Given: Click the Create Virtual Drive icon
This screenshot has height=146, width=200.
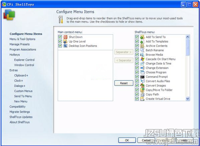Looking at the screenshot, I should pyautogui.click(x=142, y=99).
